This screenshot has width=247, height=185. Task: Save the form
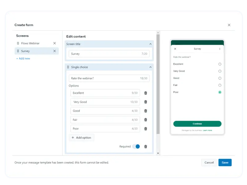[x=225, y=162]
